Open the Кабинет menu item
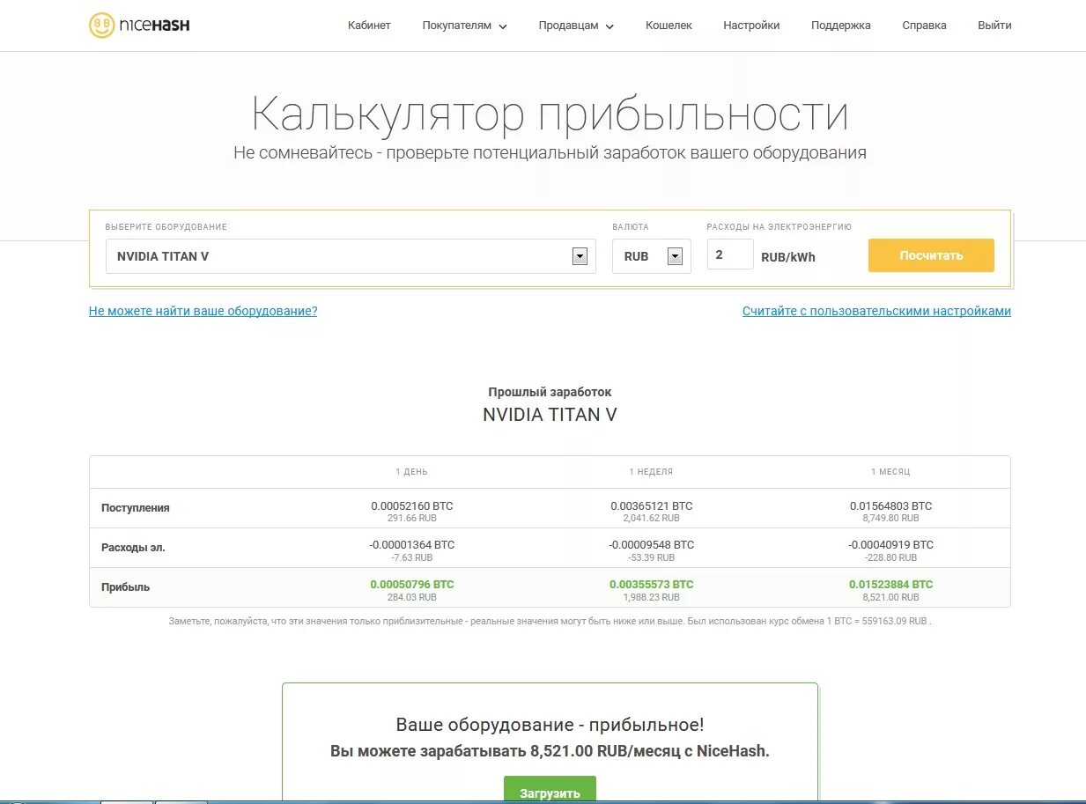Image resolution: width=1086 pixels, height=804 pixels. (369, 26)
